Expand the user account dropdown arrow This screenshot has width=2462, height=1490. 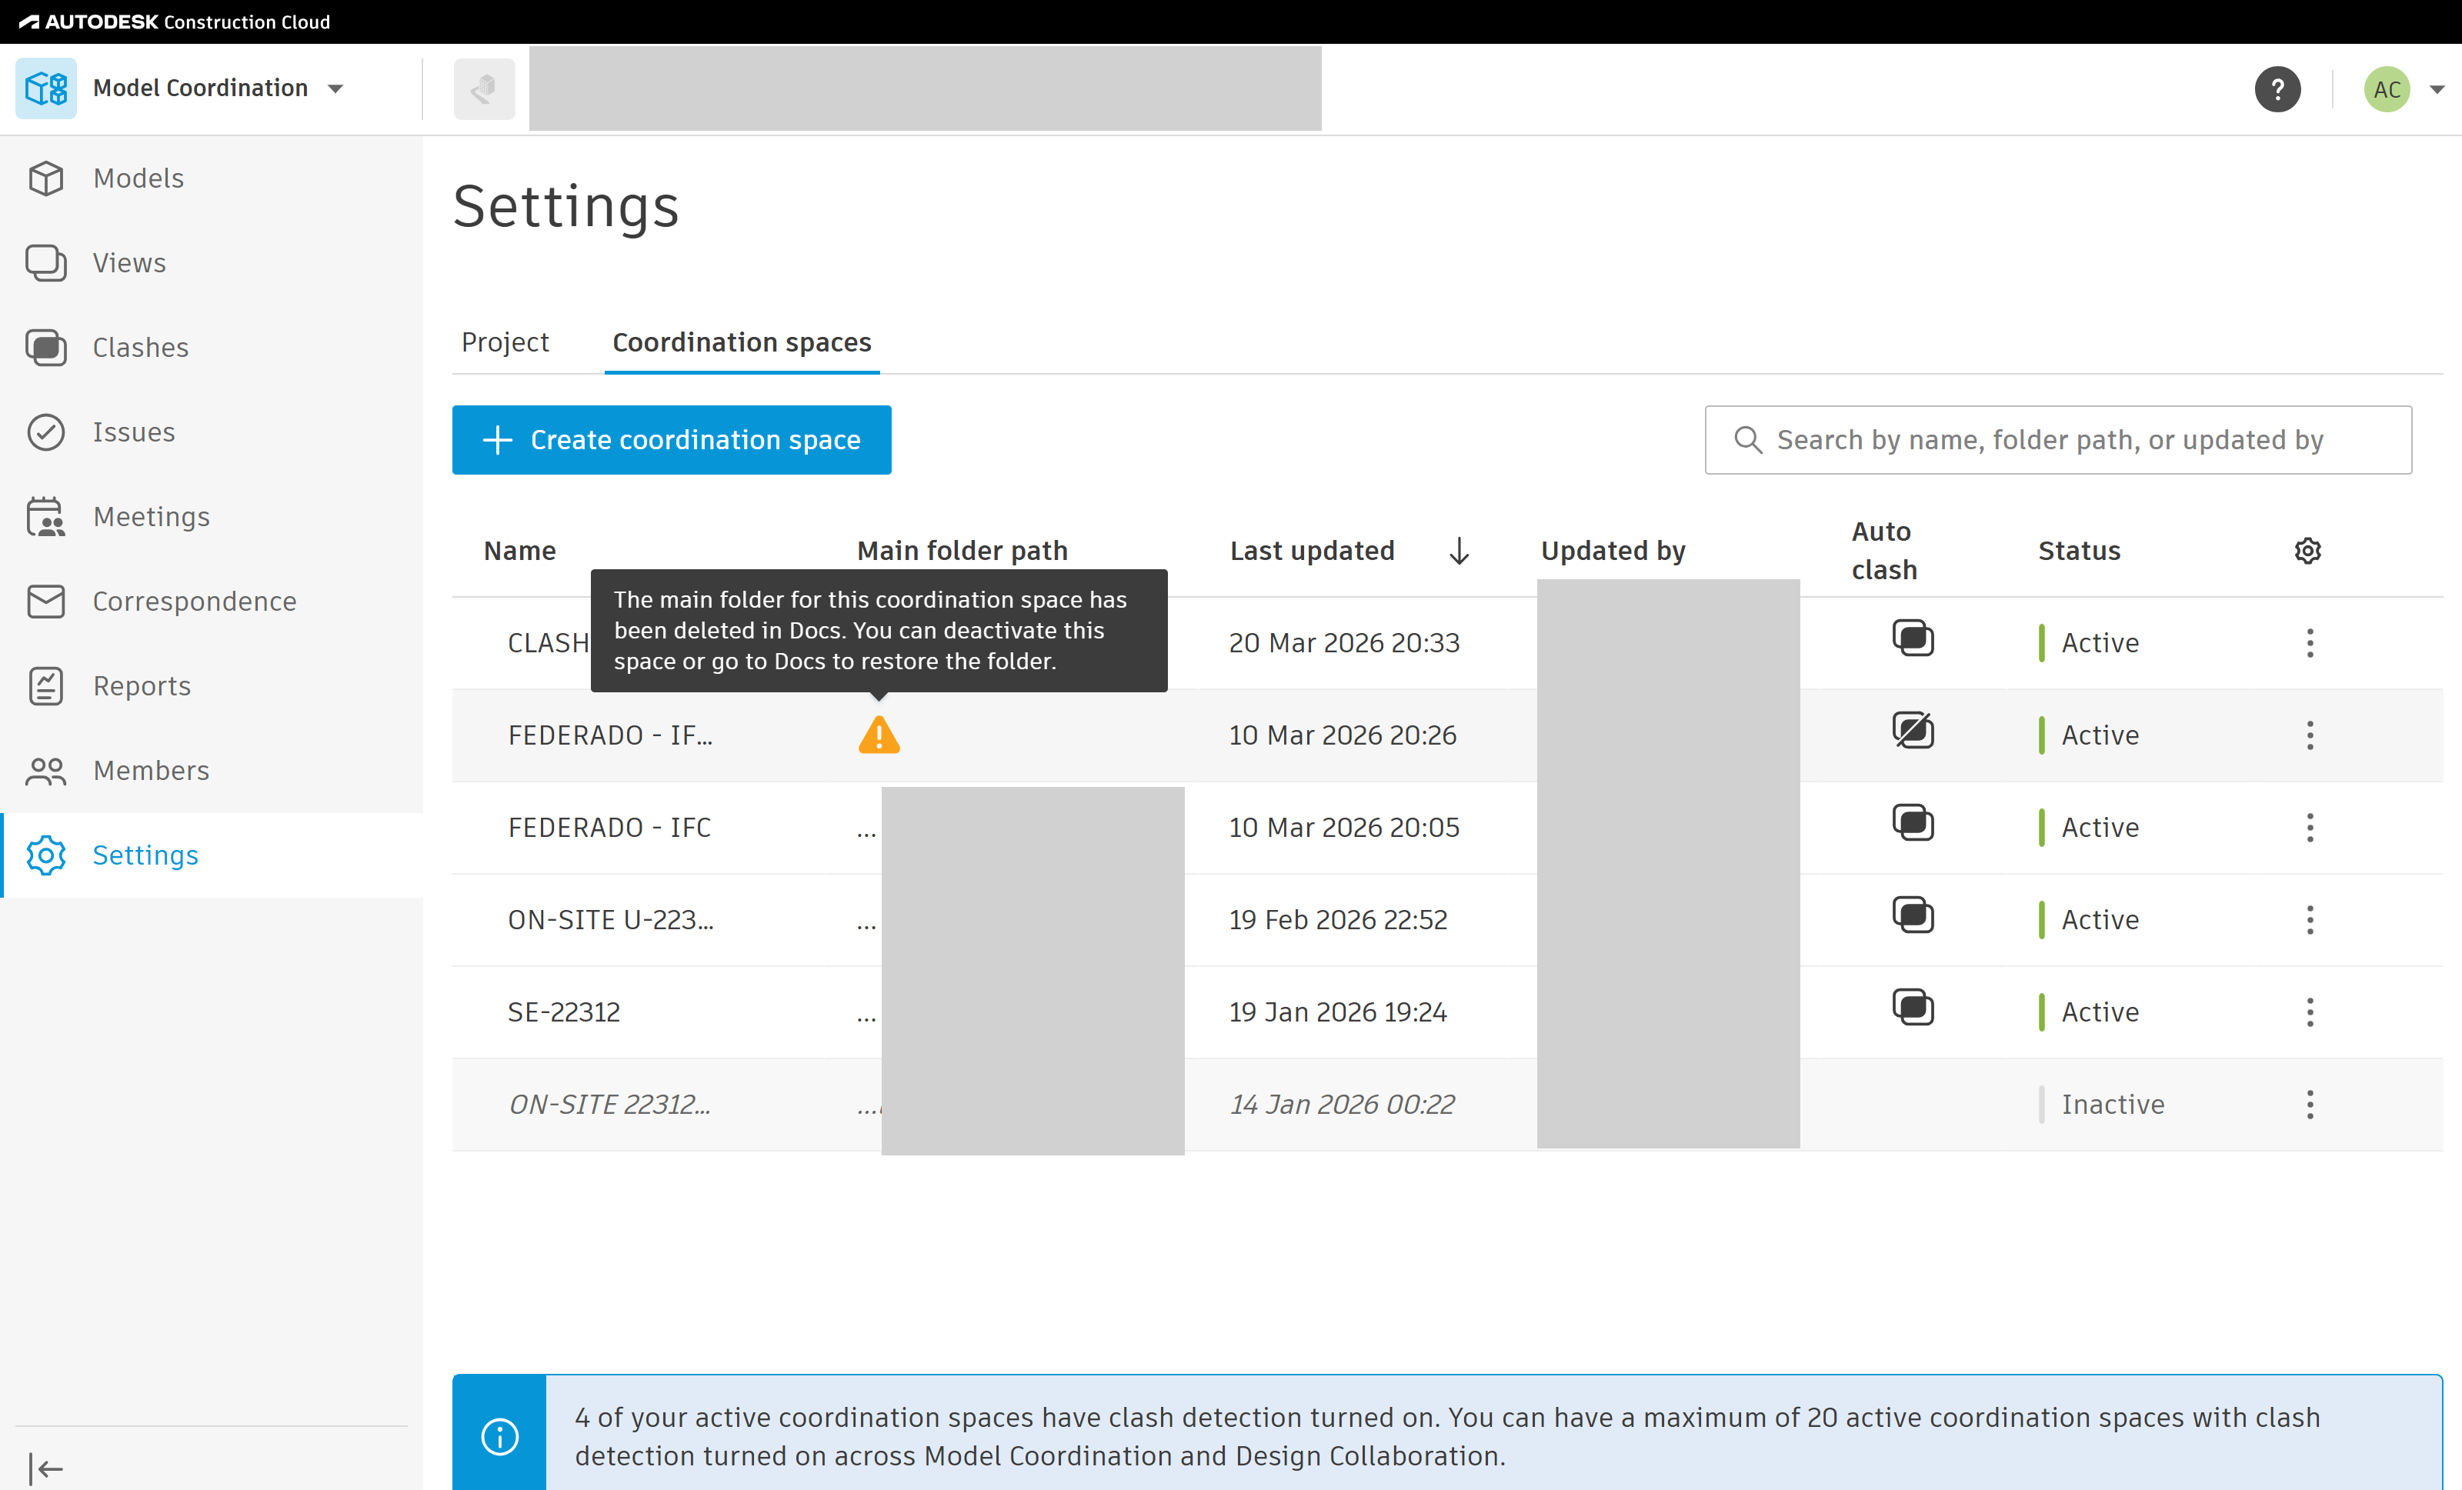click(2438, 89)
